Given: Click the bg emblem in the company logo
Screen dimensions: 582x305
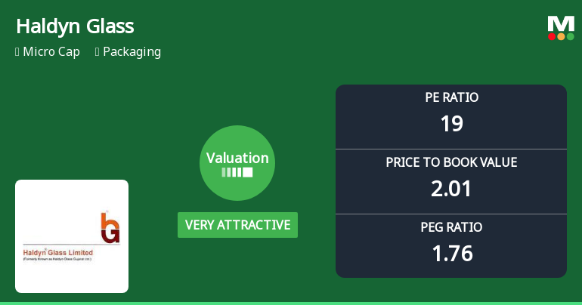Looking at the screenshot, I should [110, 227].
